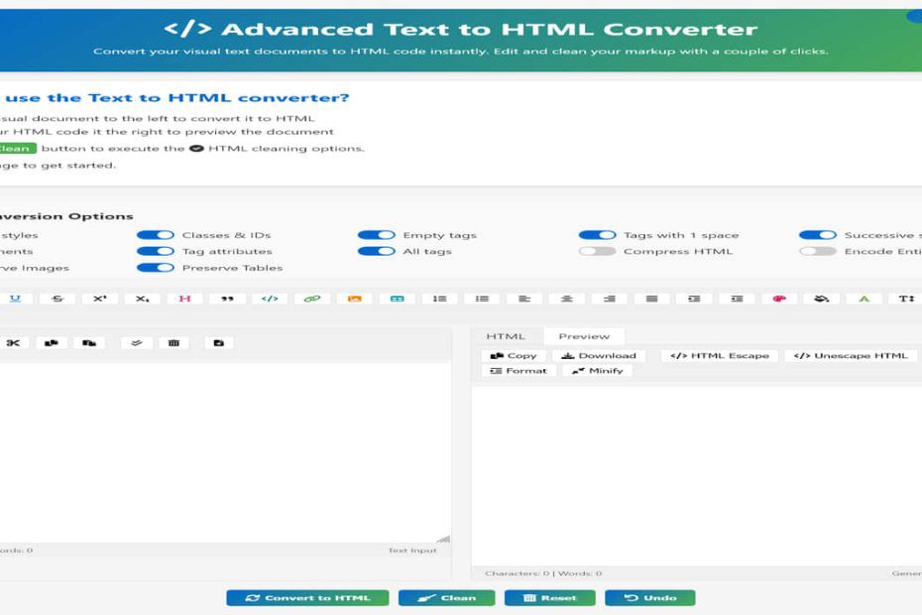Click the green font A icon
The height and width of the screenshot is (615, 922).
pos(864,299)
